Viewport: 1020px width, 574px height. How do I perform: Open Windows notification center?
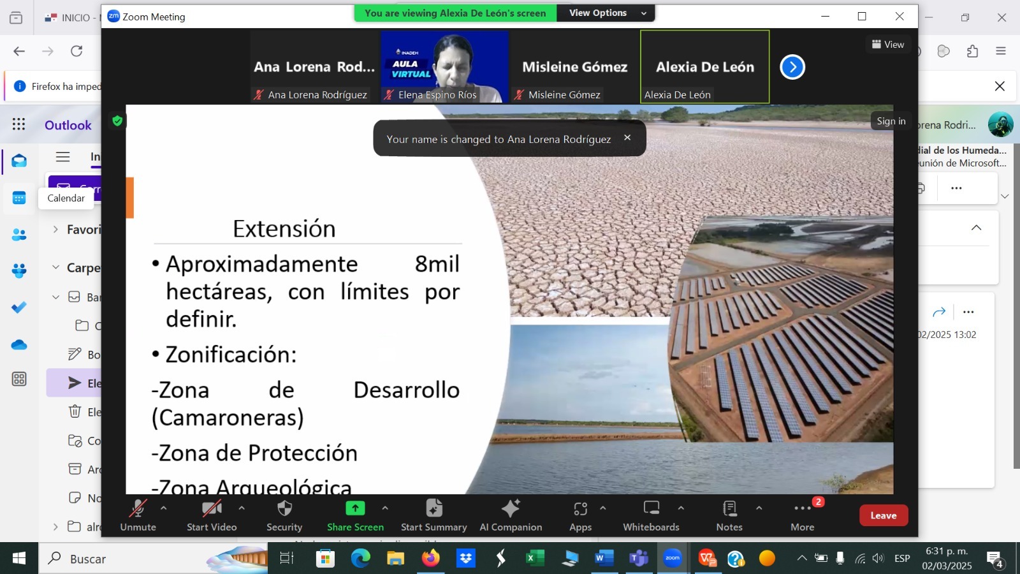(x=996, y=559)
